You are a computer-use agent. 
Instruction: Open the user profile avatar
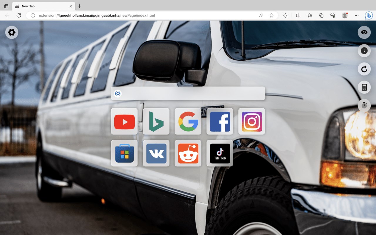(345, 15)
